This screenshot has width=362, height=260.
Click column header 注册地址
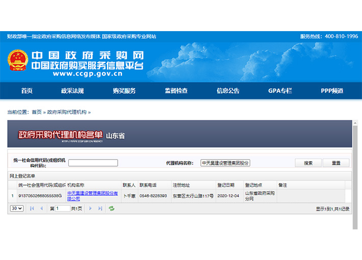click(x=194, y=185)
